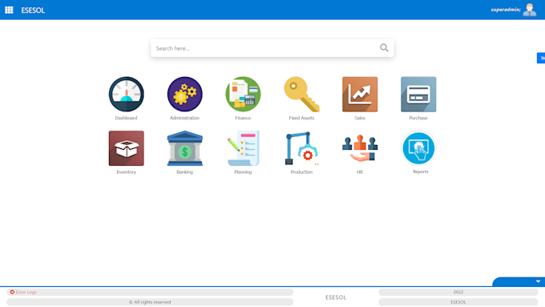Open the Error Logs link

tap(26, 292)
